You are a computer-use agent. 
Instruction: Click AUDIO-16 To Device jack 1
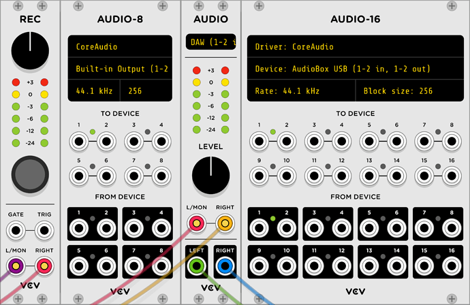260,142
